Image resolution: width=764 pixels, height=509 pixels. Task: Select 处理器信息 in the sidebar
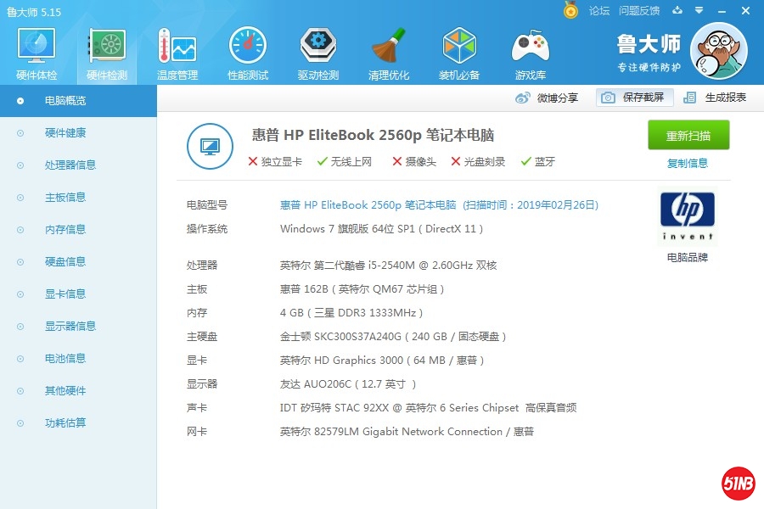tap(70, 165)
